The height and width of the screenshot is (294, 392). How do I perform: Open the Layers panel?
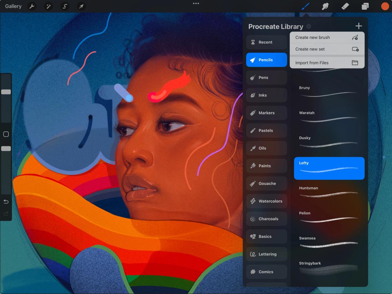(x=365, y=6)
